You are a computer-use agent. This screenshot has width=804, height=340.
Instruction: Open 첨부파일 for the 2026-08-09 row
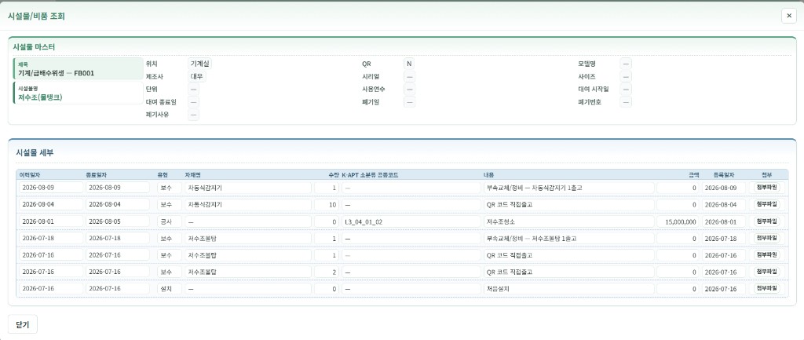(x=766, y=187)
